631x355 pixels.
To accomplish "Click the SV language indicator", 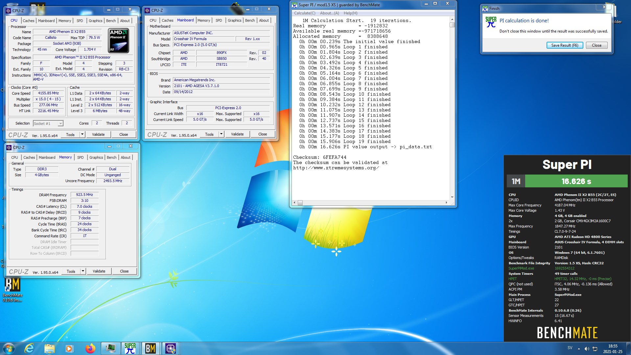I will 570,348.
